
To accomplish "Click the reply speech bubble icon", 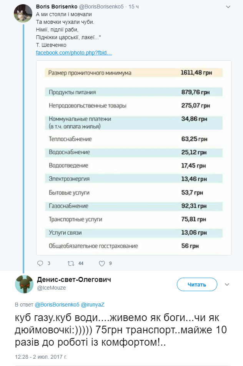I will coord(40,263).
